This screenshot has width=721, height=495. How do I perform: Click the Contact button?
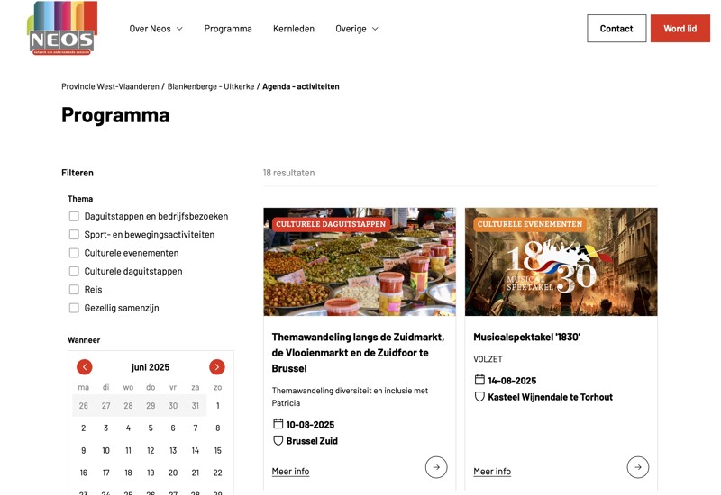point(616,29)
